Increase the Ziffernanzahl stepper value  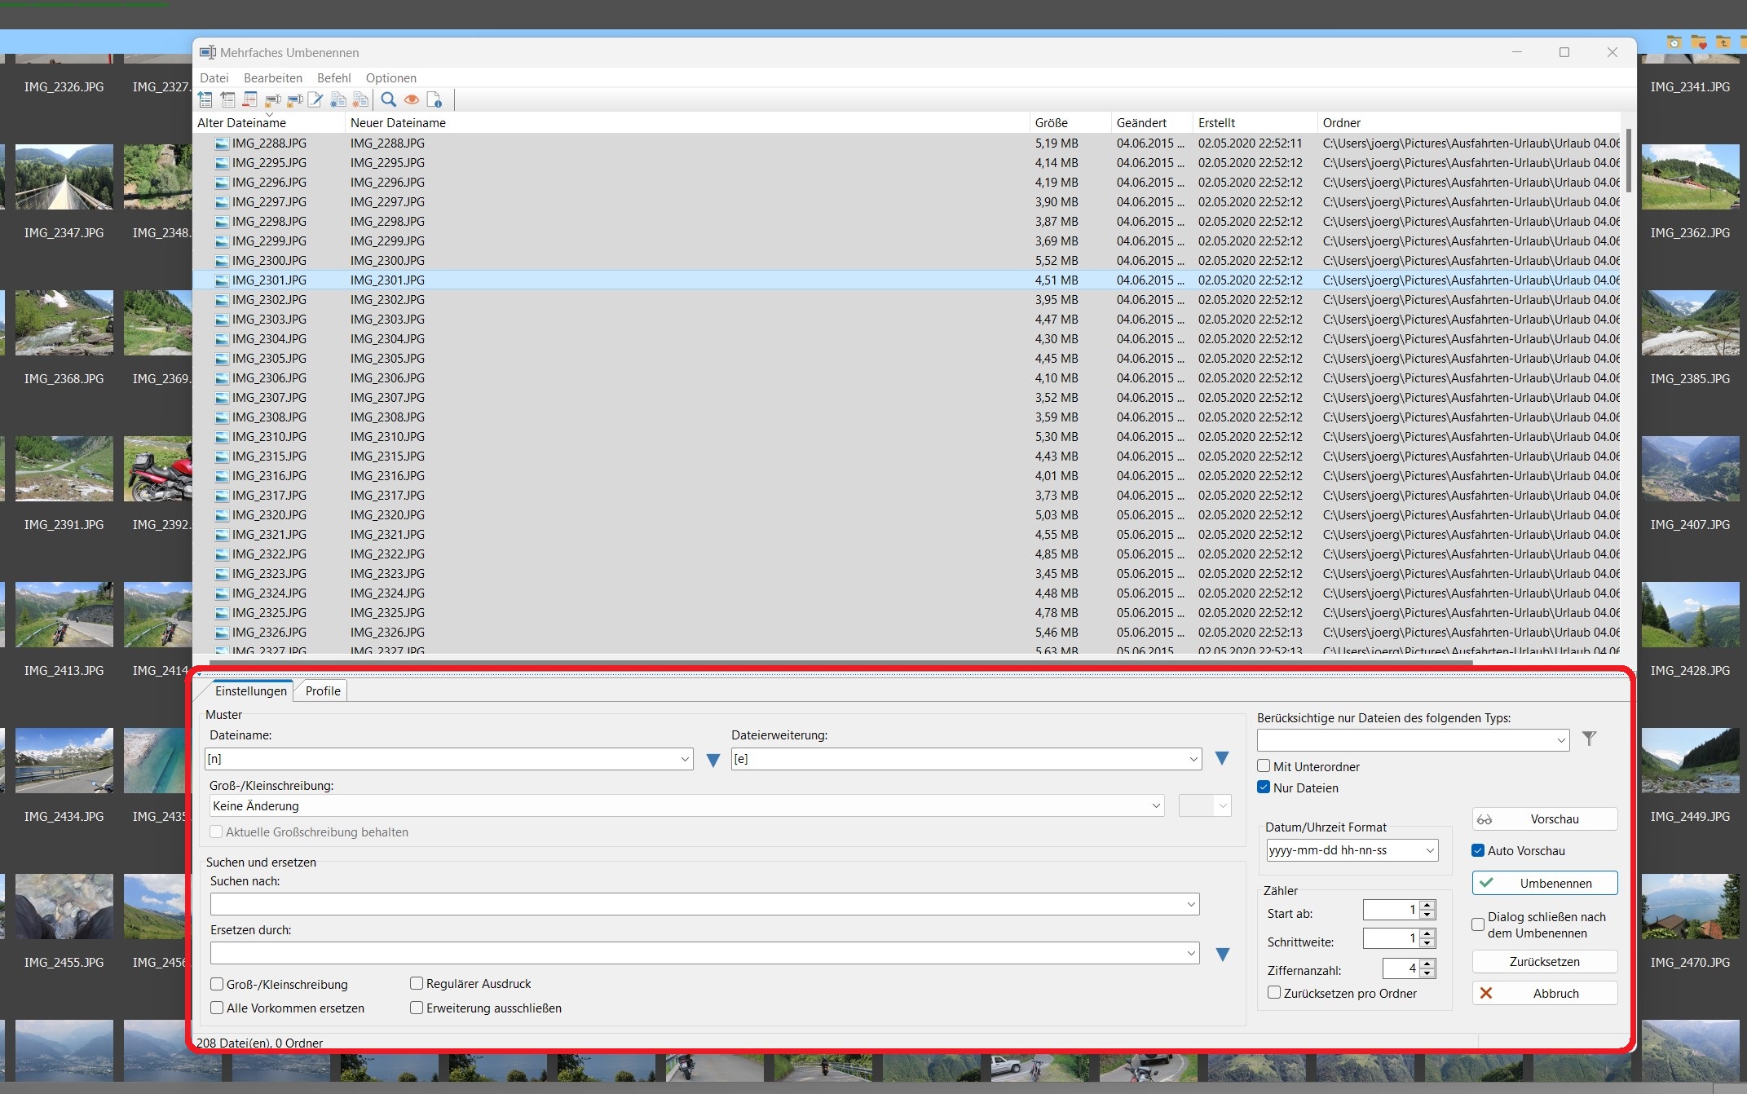click(x=1427, y=964)
